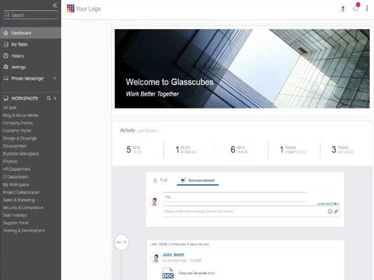Open Finance workspace
Viewport: 374px width, 280px height.
[10, 161]
